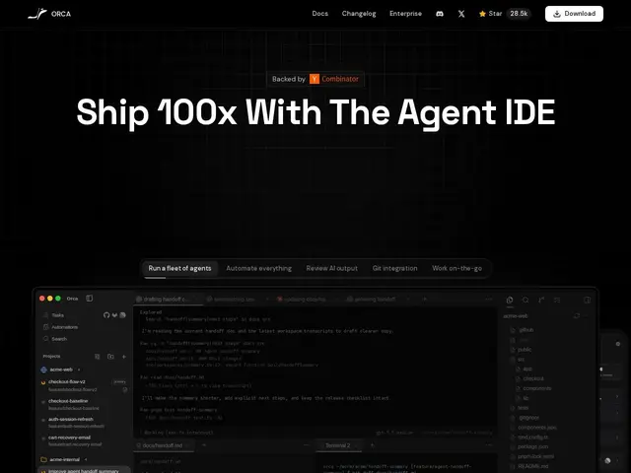Click the add-folder icon in Projects header
This screenshot has height=473, width=631.
110,357
